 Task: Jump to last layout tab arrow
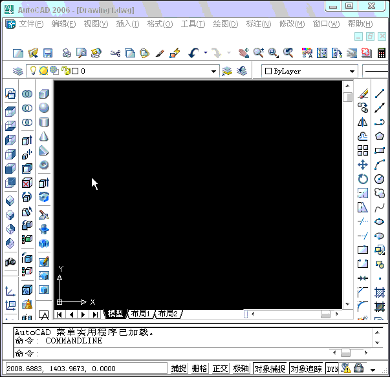[95, 314]
